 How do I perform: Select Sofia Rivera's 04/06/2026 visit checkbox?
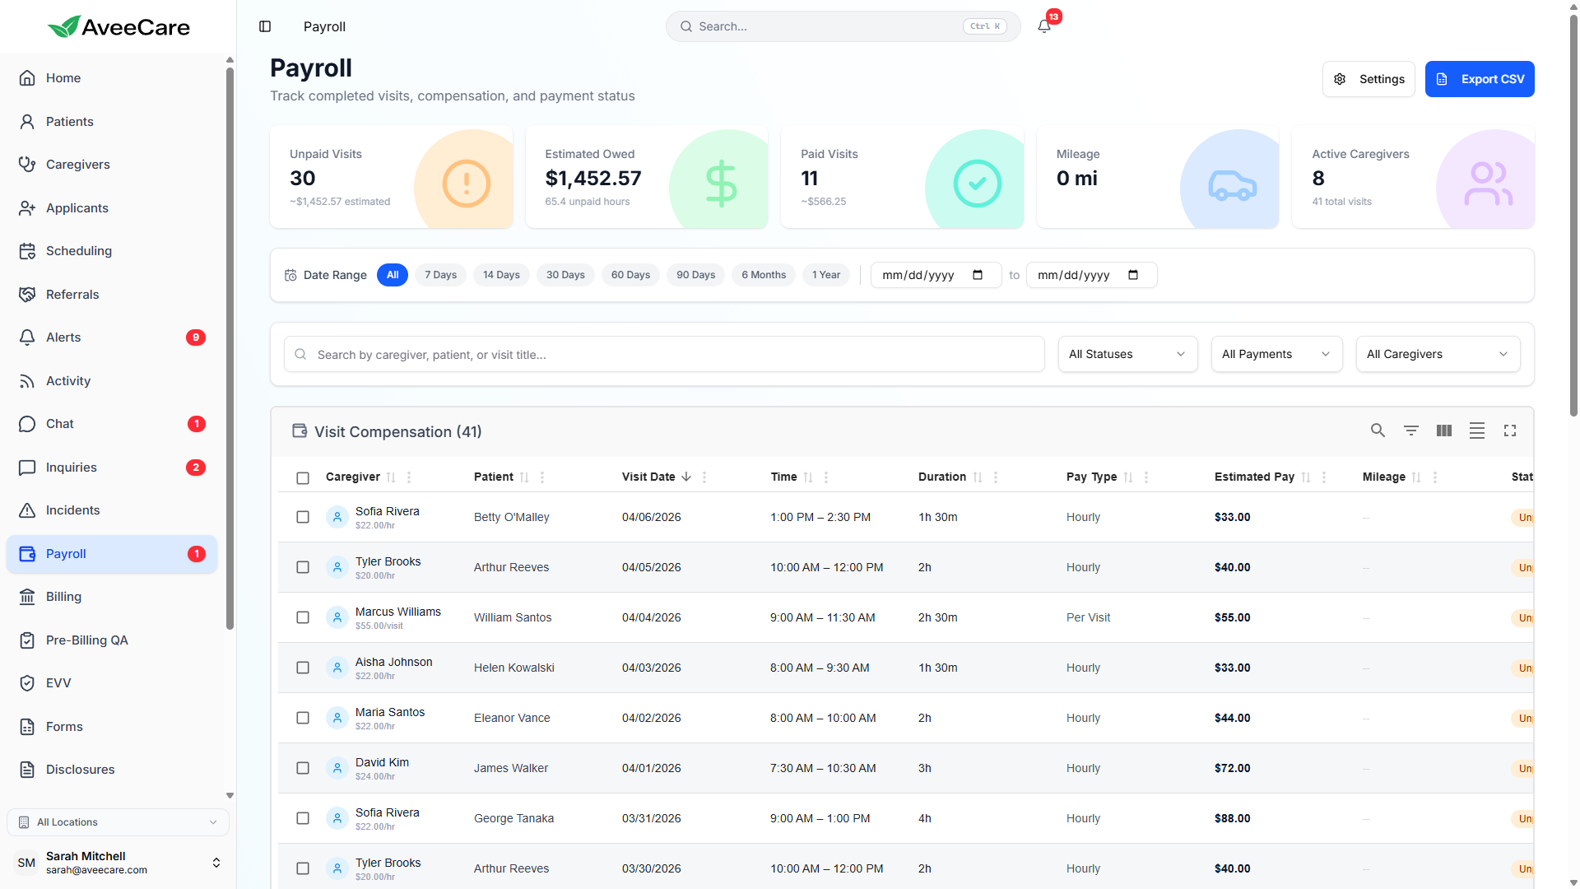point(303,517)
